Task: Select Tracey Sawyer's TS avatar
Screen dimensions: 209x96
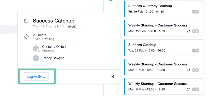Action: (36, 58)
